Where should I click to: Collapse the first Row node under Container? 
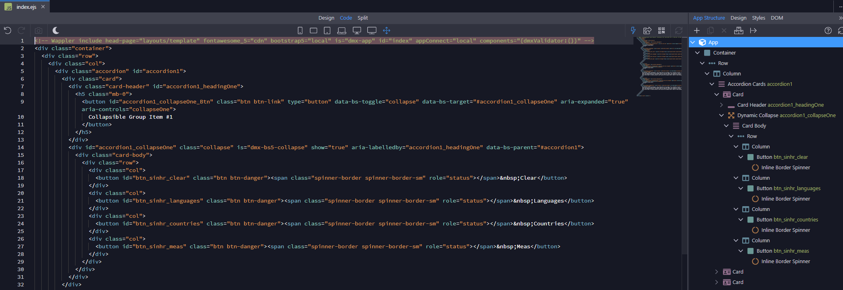(x=702, y=63)
